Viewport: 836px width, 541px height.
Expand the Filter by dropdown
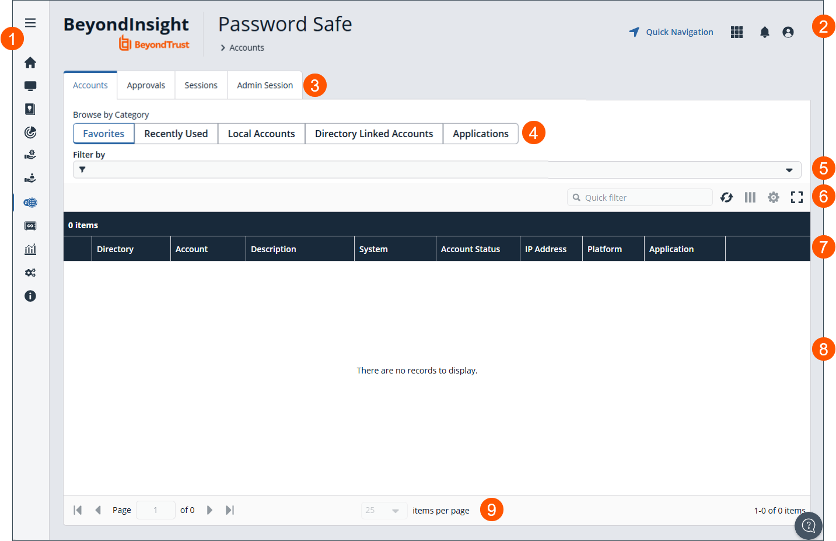pos(790,169)
